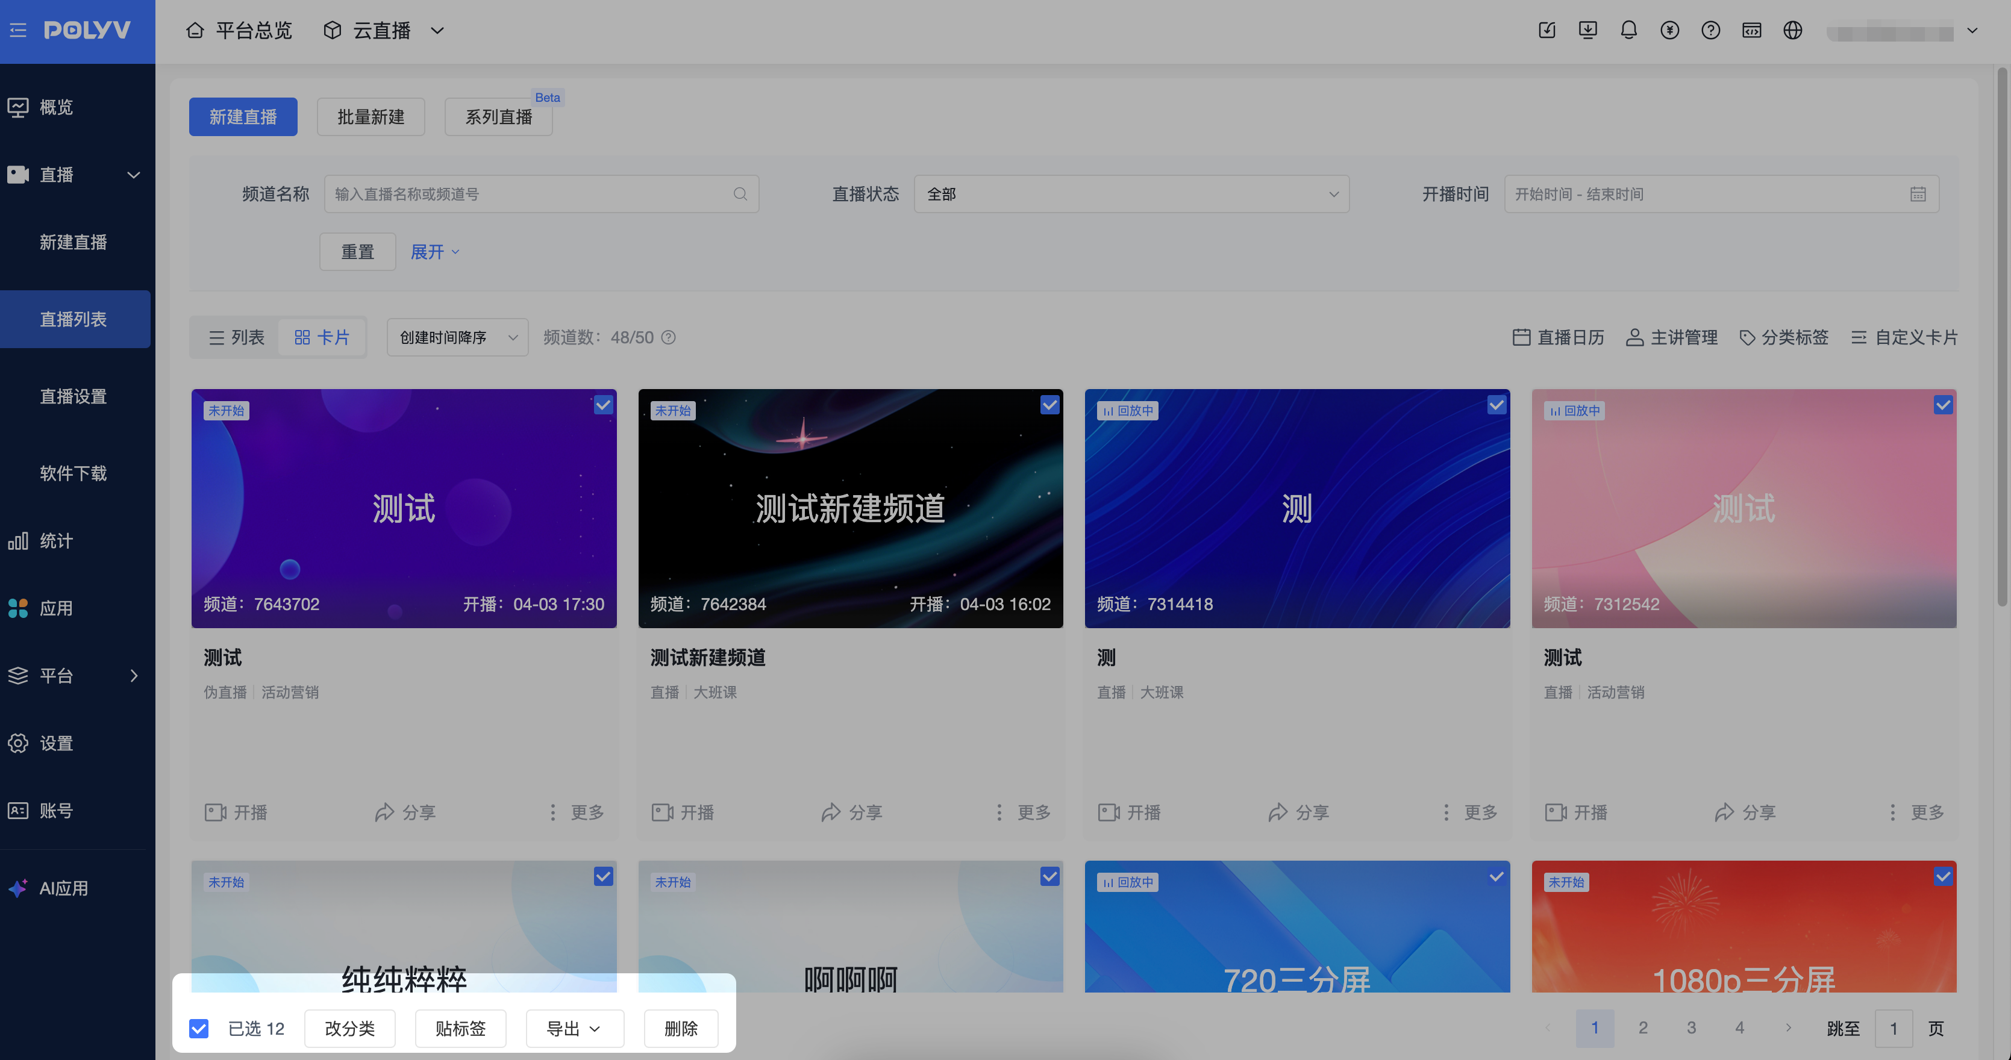The height and width of the screenshot is (1060, 2011).
Task: Open the help question mark in header
Action: coord(1710,31)
